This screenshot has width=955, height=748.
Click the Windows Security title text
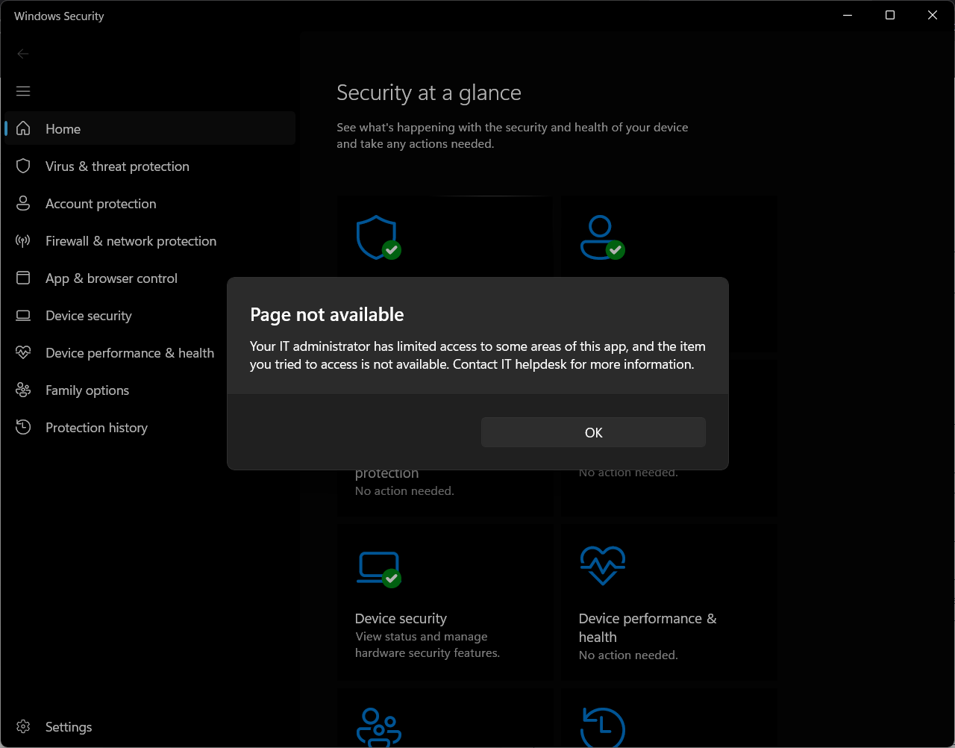coord(59,16)
